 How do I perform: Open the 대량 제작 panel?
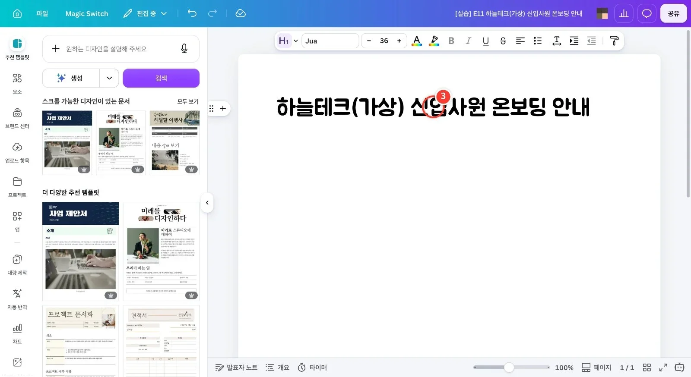17,264
